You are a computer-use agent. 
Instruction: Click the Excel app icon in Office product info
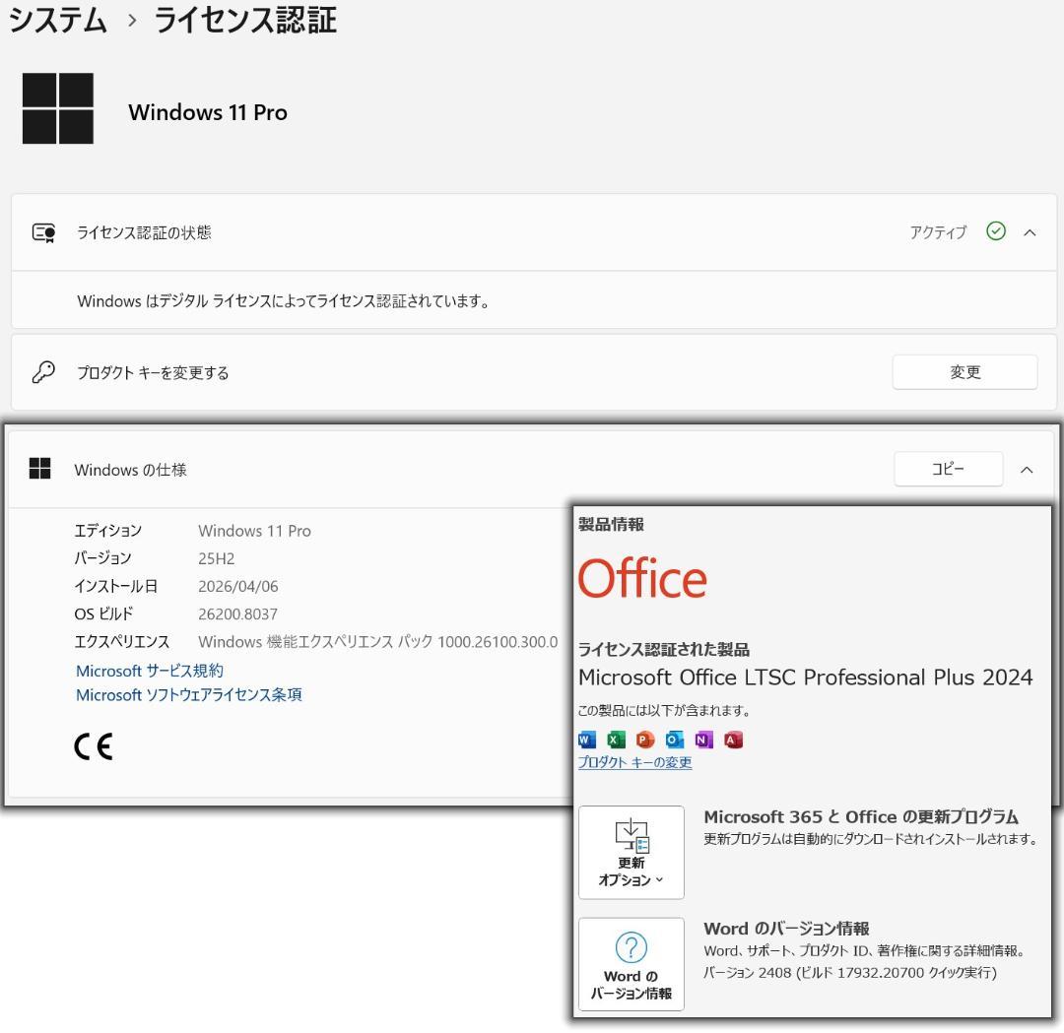616,740
